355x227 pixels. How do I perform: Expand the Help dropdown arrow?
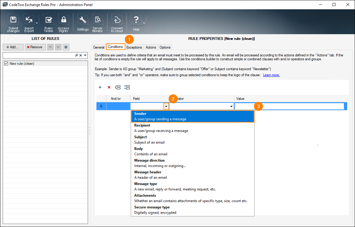(x=144, y=23)
